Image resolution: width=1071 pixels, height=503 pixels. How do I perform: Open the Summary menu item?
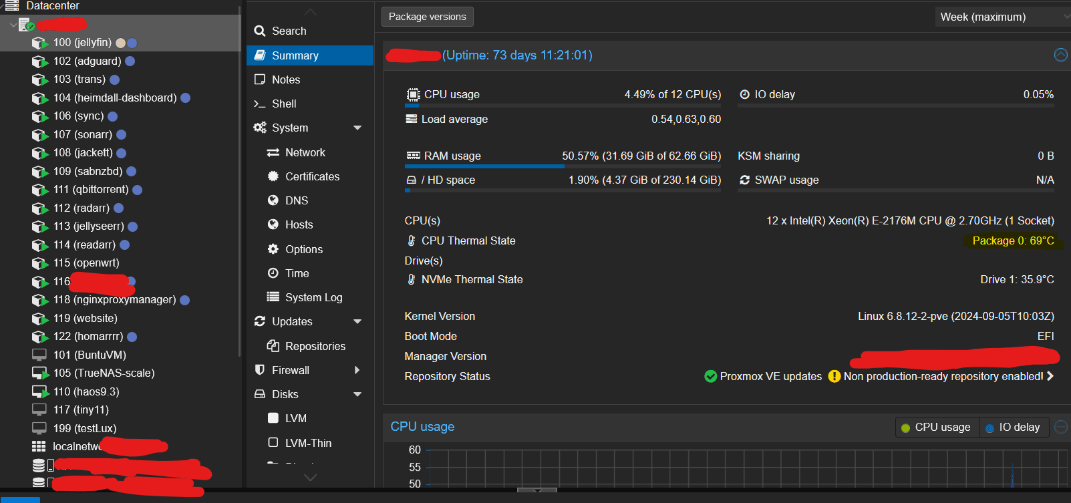click(x=310, y=55)
